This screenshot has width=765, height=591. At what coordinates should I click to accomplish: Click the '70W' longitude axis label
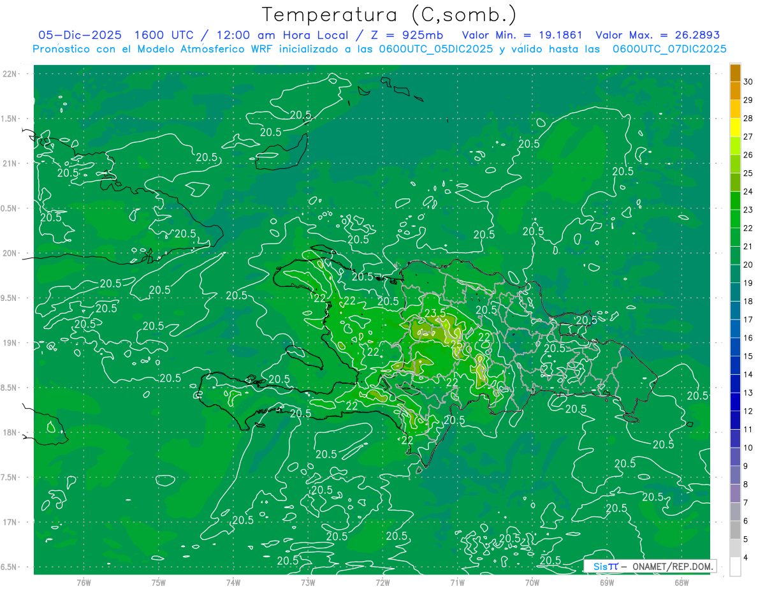[x=532, y=582]
